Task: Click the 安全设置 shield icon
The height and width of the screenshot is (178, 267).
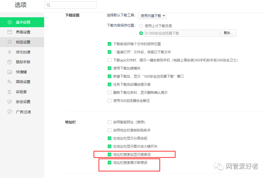Action: tap(10, 102)
